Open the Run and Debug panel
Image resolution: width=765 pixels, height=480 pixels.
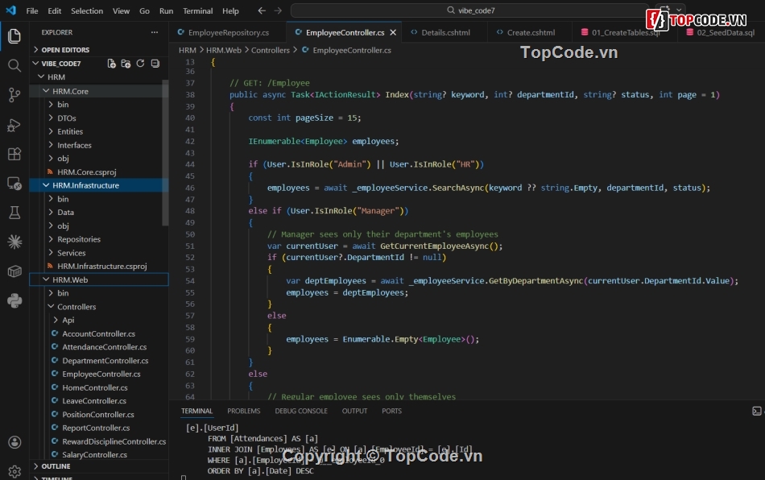click(x=14, y=124)
